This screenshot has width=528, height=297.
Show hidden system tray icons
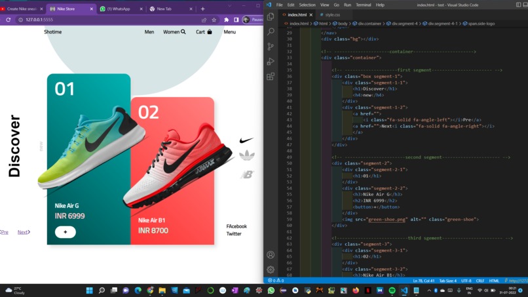tap(428, 290)
